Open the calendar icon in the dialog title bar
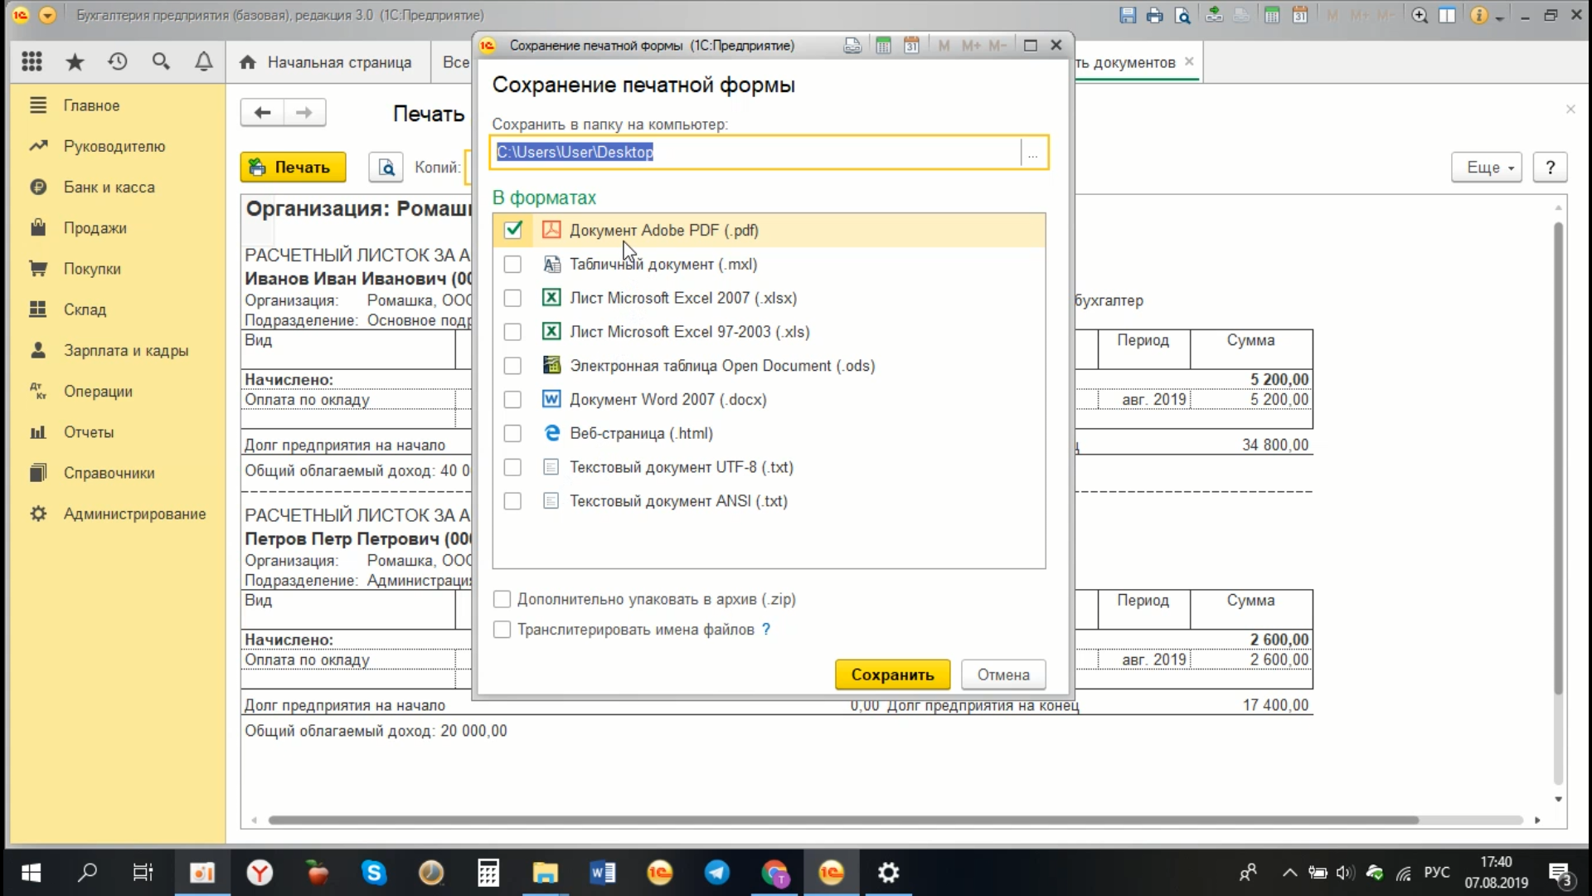Image resolution: width=1592 pixels, height=896 pixels. (911, 46)
